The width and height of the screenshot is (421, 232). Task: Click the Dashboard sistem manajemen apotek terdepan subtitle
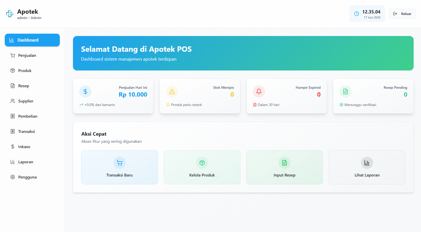pyautogui.click(x=129, y=59)
